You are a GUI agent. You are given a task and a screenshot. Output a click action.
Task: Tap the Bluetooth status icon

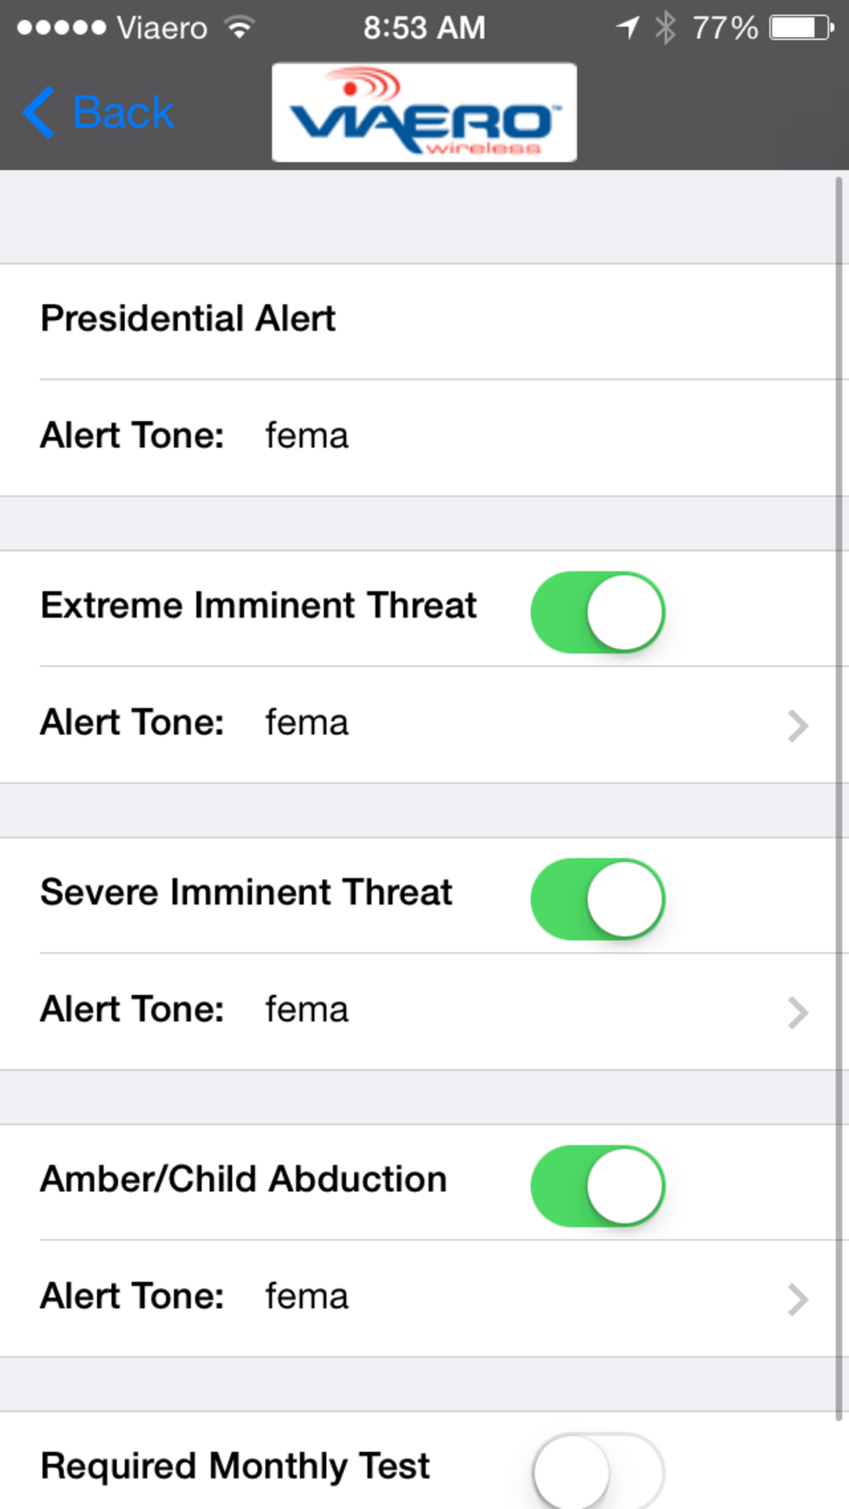coord(666,28)
